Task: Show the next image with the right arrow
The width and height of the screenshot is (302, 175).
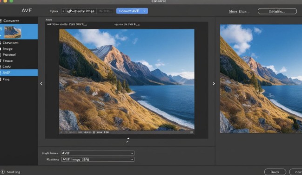Action: point(214,84)
